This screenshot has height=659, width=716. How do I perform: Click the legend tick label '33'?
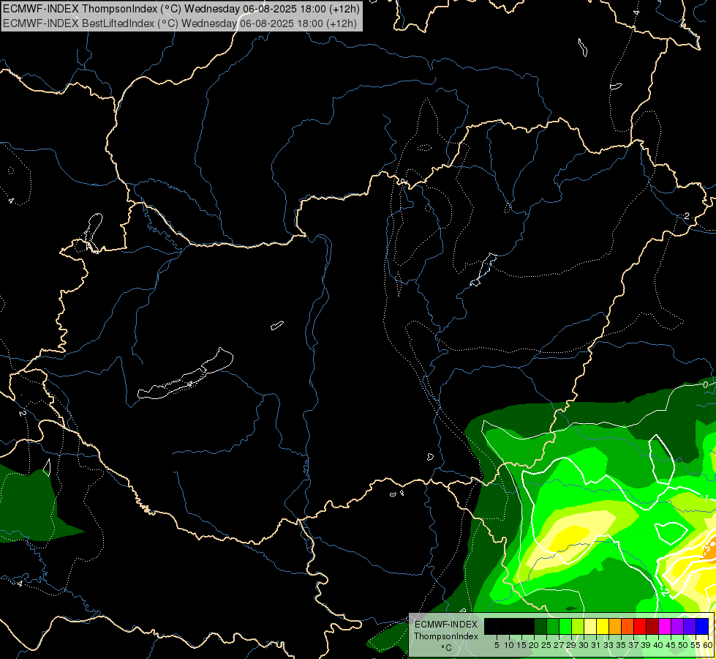point(608,645)
